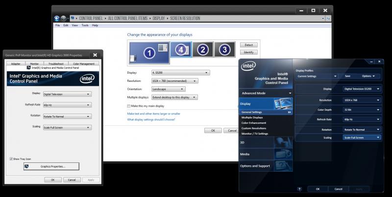
Task: Open Refresh Rate 60p Hz dropdown in Intel panel
Action: [x=362, y=119]
